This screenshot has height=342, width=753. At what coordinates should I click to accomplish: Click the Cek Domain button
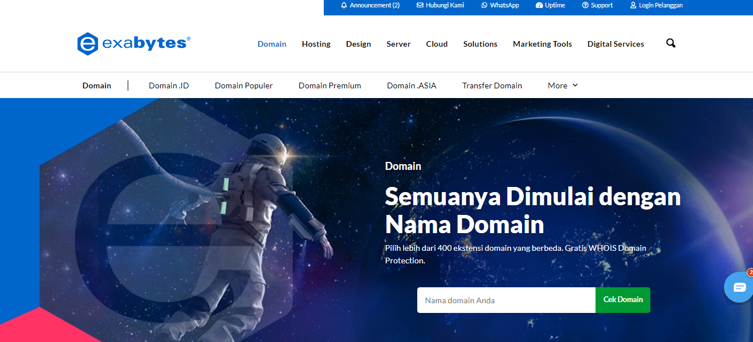pos(622,300)
